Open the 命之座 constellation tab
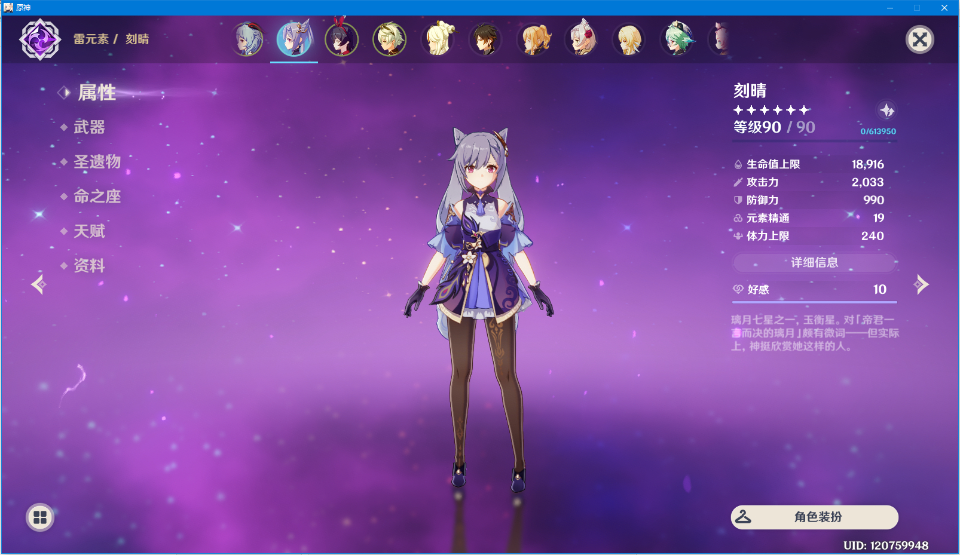The height and width of the screenshot is (555, 960). click(x=97, y=196)
